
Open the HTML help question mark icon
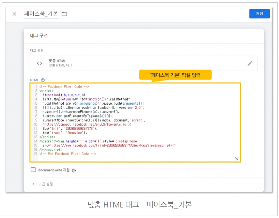[43, 80]
